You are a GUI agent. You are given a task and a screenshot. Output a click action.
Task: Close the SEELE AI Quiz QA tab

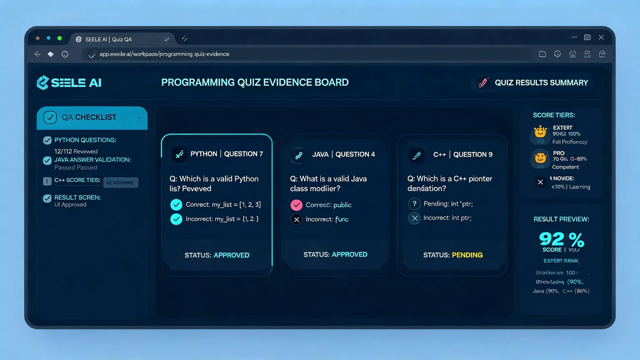click(x=167, y=39)
